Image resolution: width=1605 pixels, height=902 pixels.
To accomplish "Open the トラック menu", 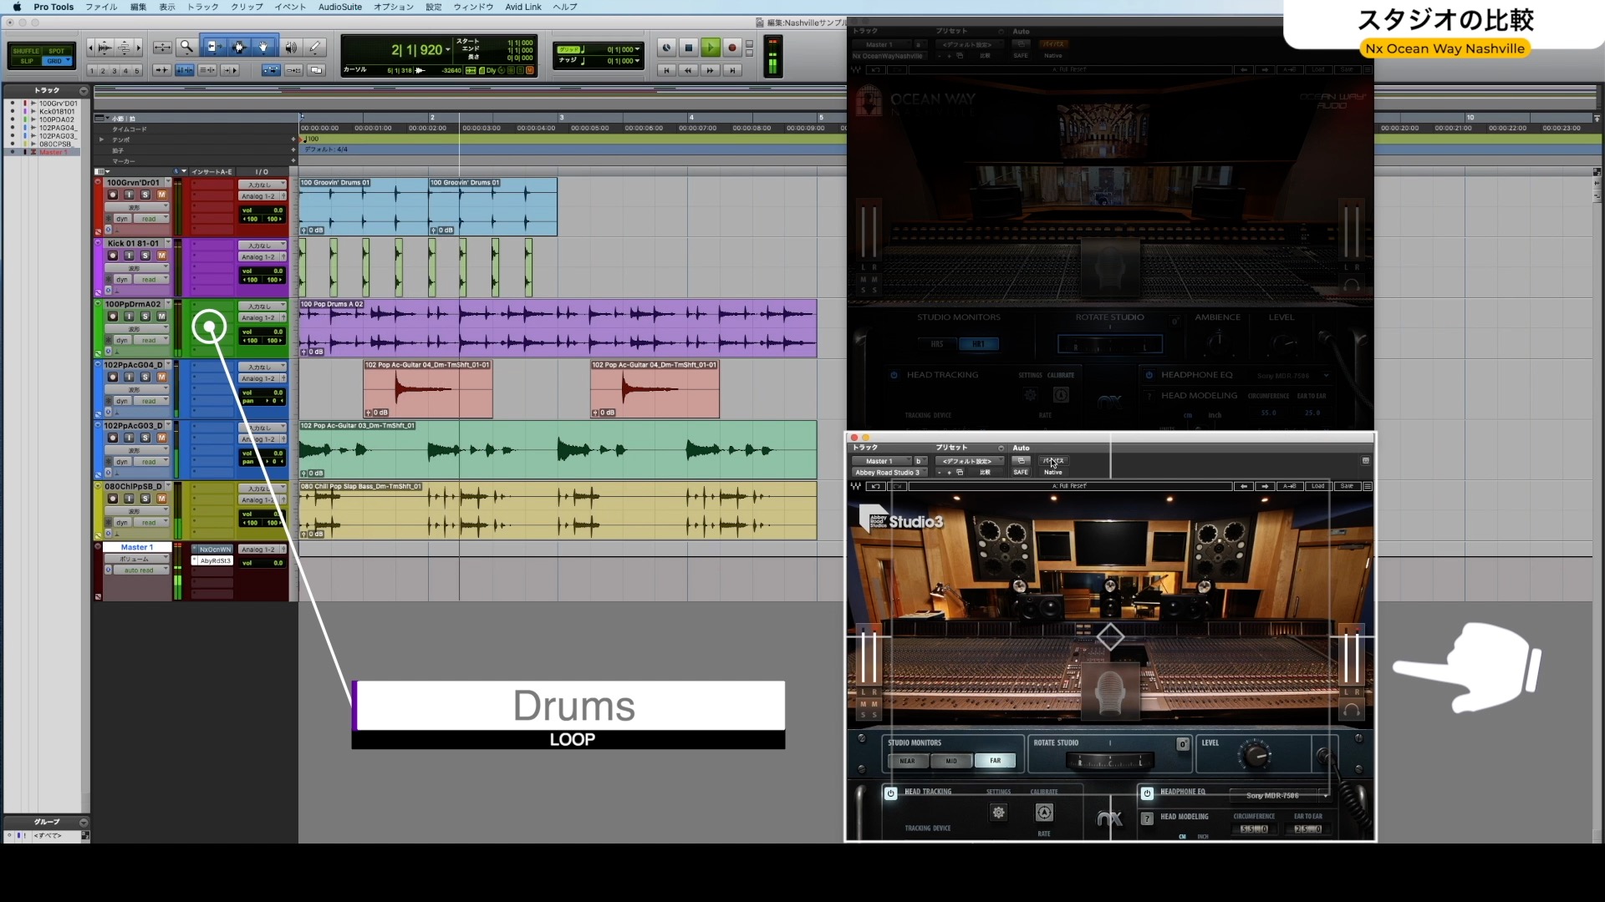I will [x=202, y=7].
